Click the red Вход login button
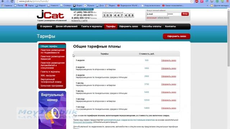Viewport: 230px width, 129px height. coord(185,14)
